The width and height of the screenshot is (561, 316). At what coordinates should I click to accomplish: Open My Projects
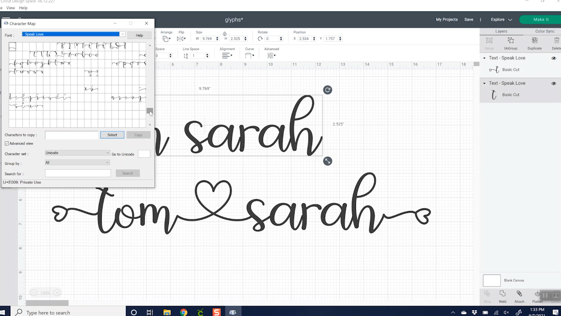click(x=447, y=19)
